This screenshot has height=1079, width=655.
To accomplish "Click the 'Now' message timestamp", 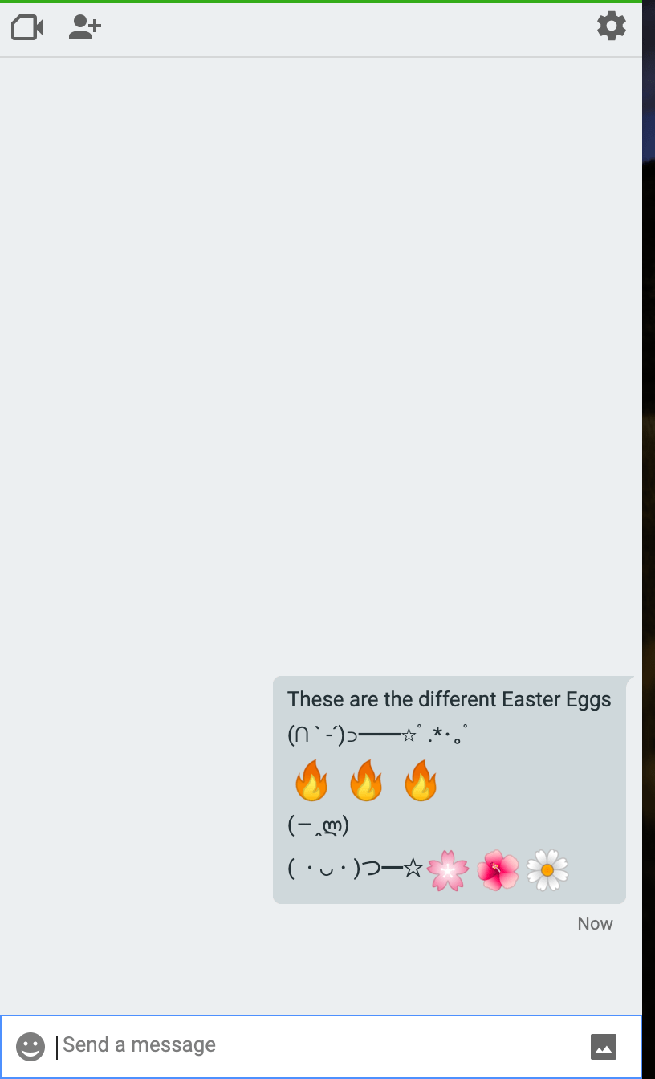I will click(x=595, y=924).
